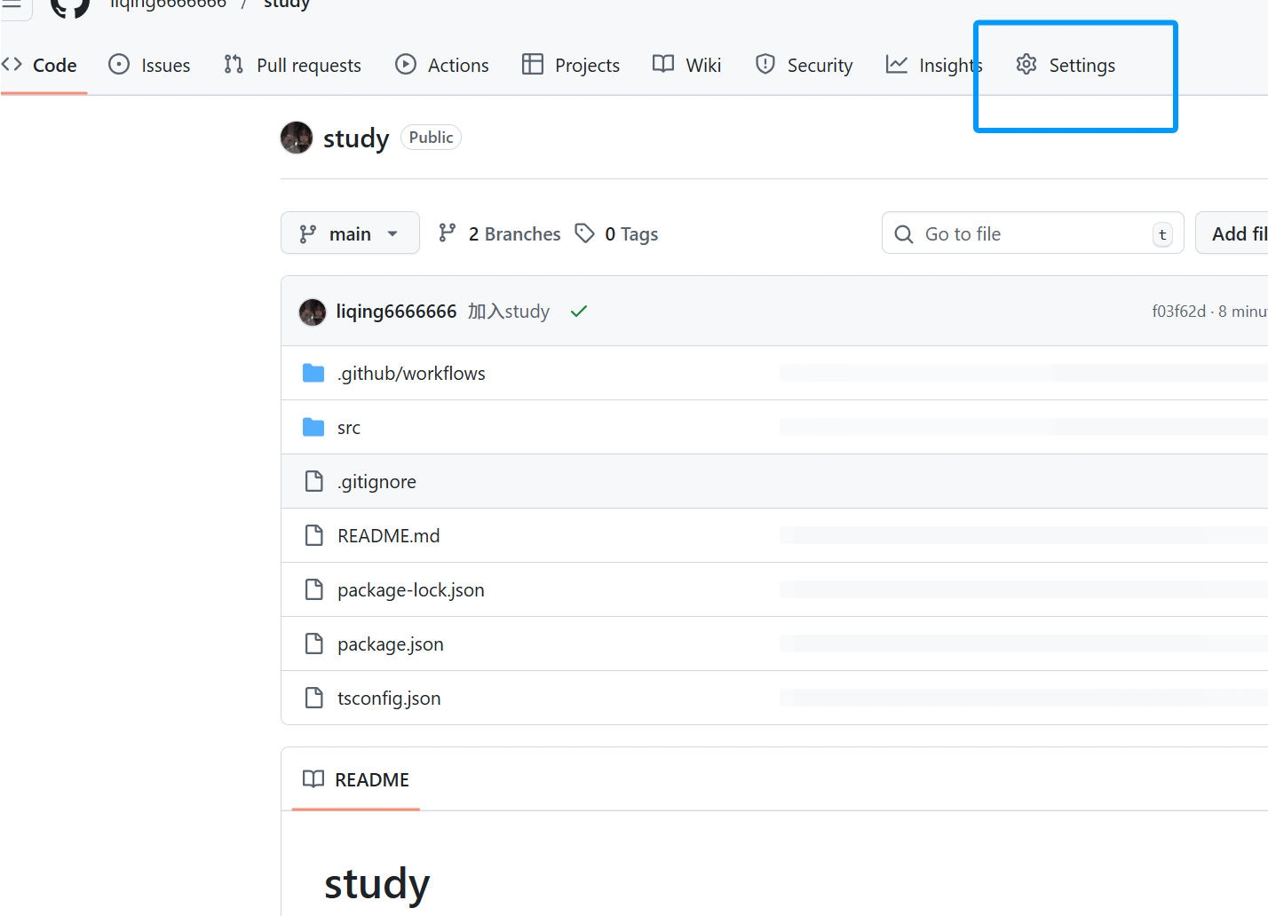Open the Settings tab
Viewport: 1268px width, 916px height.
(x=1066, y=66)
